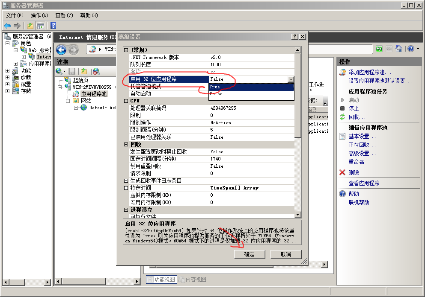Open the 操作(A) menu
The height and width of the screenshot is (297, 425).
pos(39,15)
